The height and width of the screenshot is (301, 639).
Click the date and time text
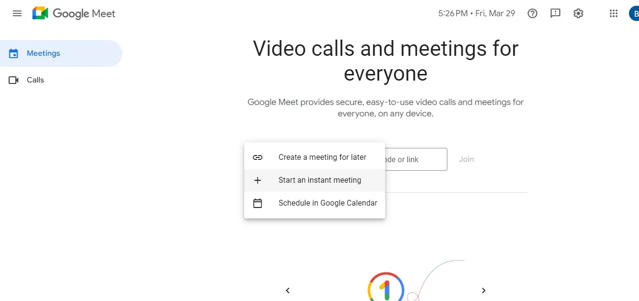(477, 13)
